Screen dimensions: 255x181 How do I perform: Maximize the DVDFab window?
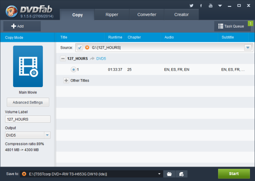click(239, 5)
